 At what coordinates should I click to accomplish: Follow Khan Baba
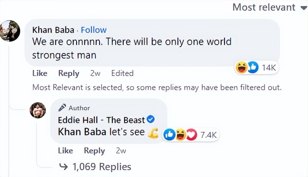(x=94, y=30)
